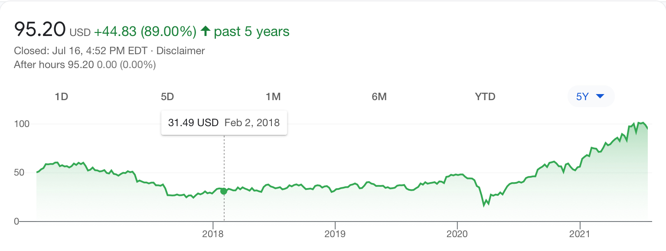Click the 31.49 USD tooltip box
Viewport: 666px width, 251px height.
[224, 123]
